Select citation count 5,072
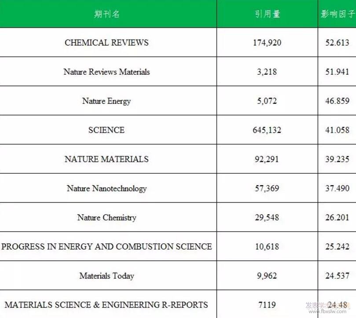 click(x=267, y=101)
